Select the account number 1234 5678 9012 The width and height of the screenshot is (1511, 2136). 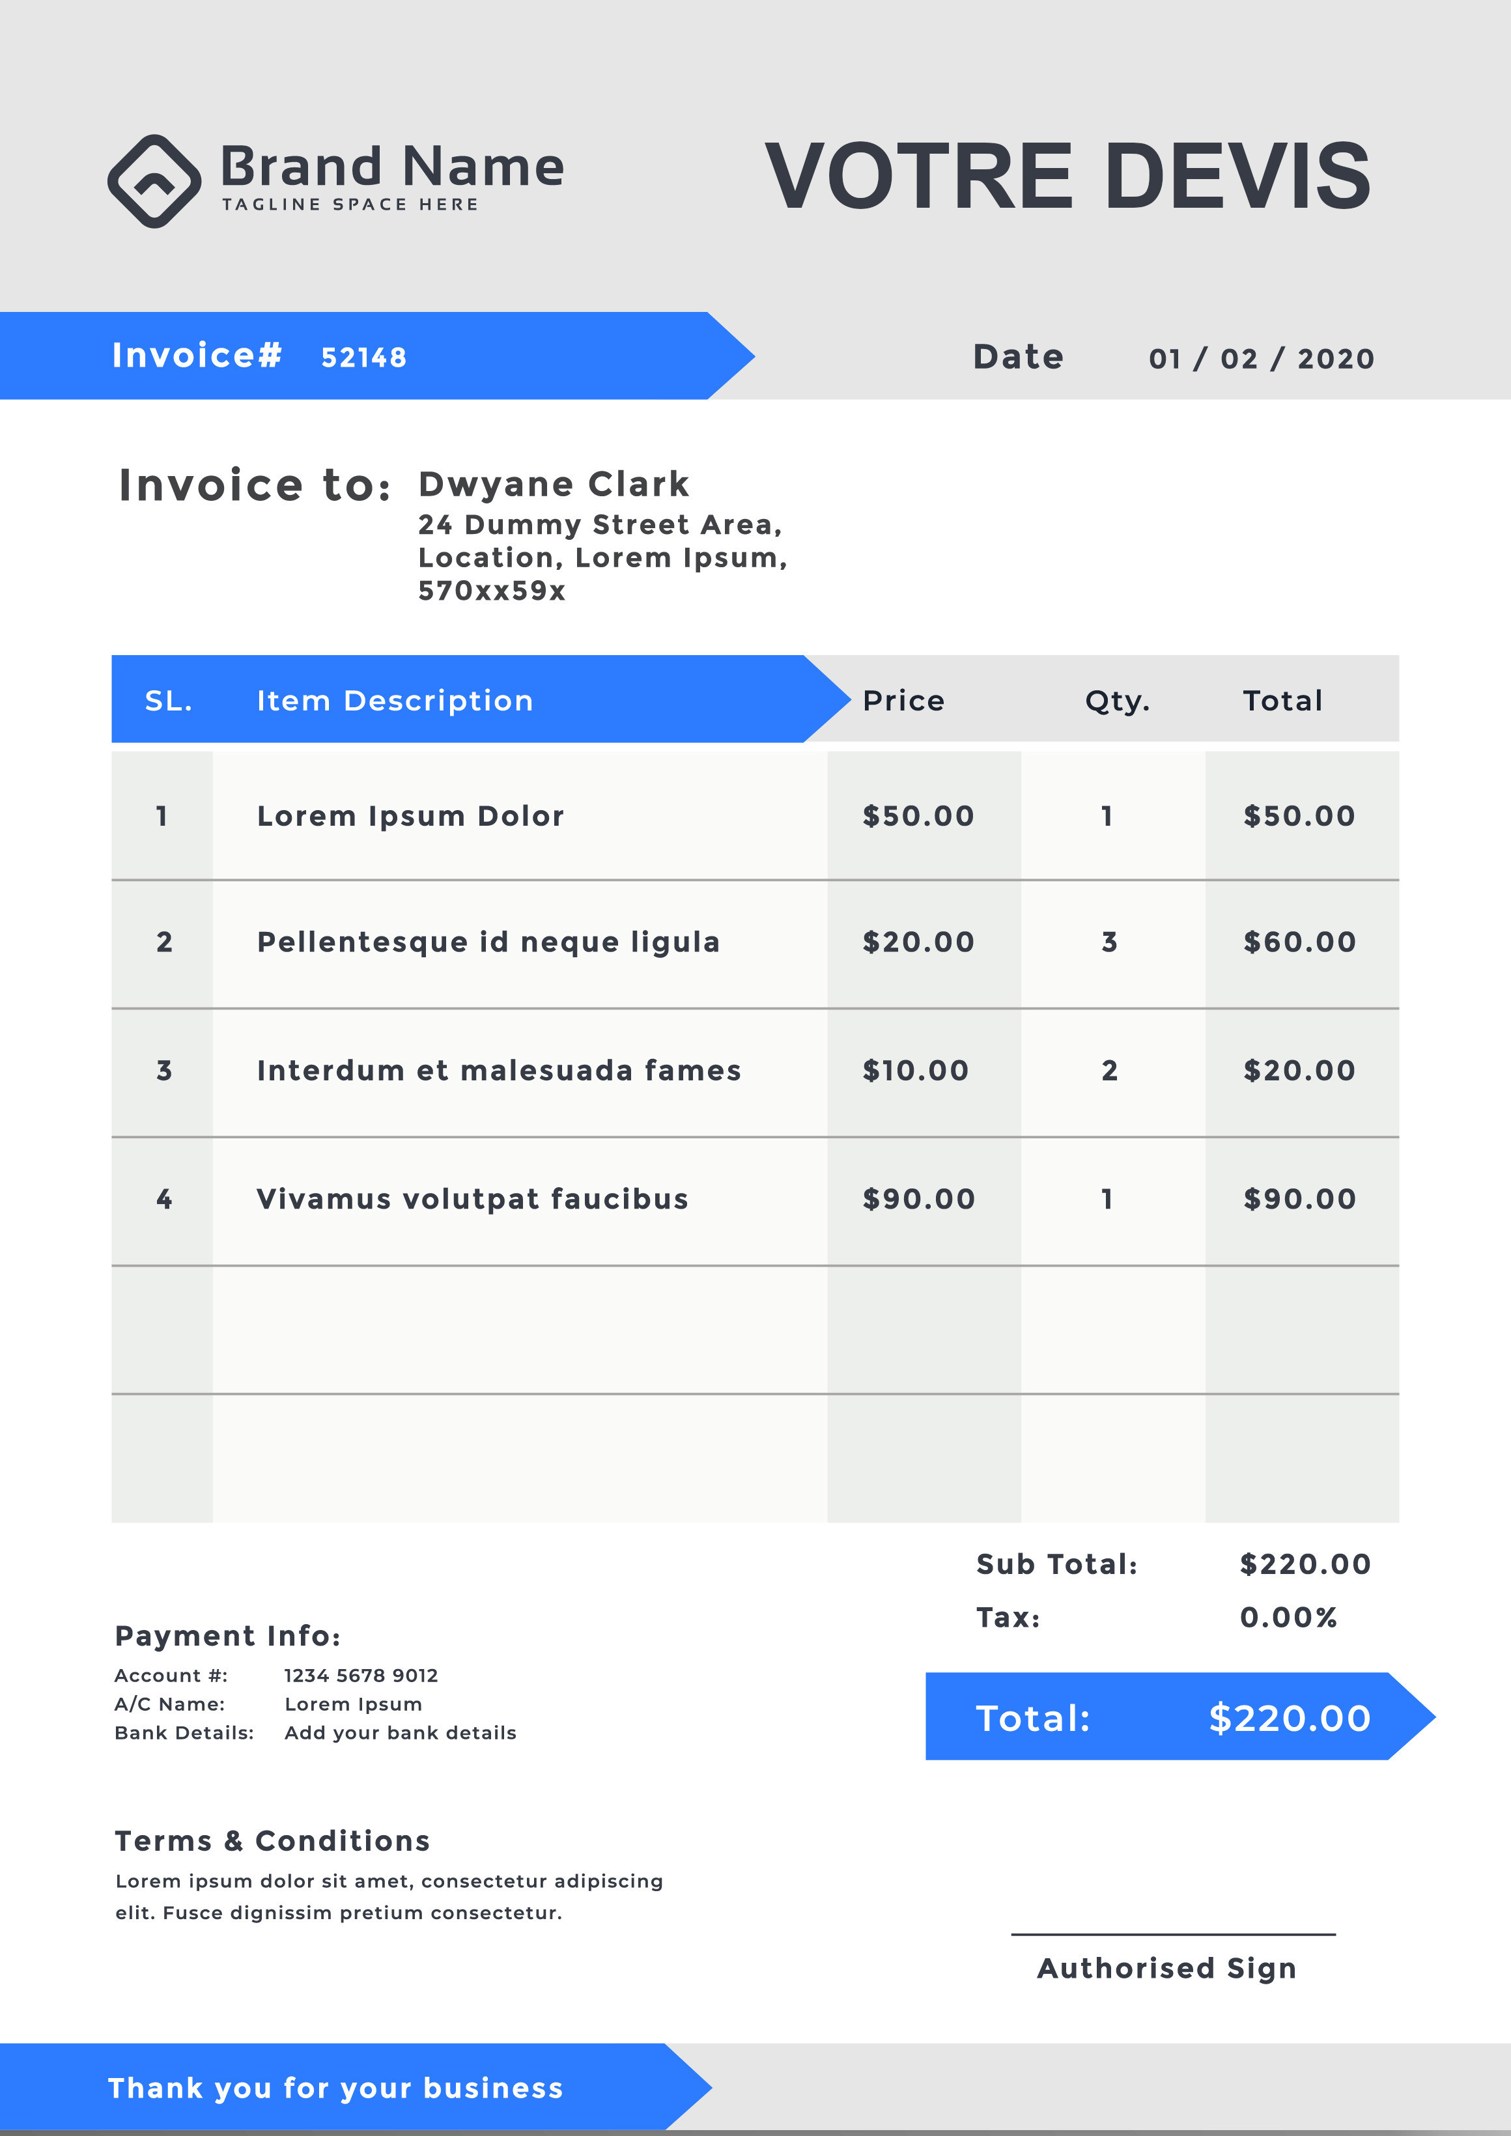361,1676
